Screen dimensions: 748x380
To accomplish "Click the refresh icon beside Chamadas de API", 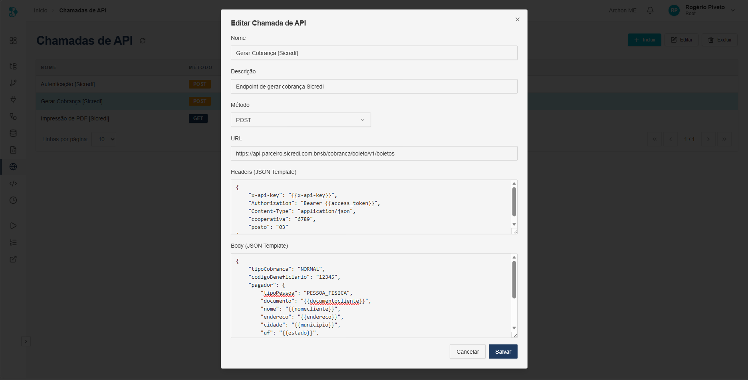I will (x=143, y=41).
